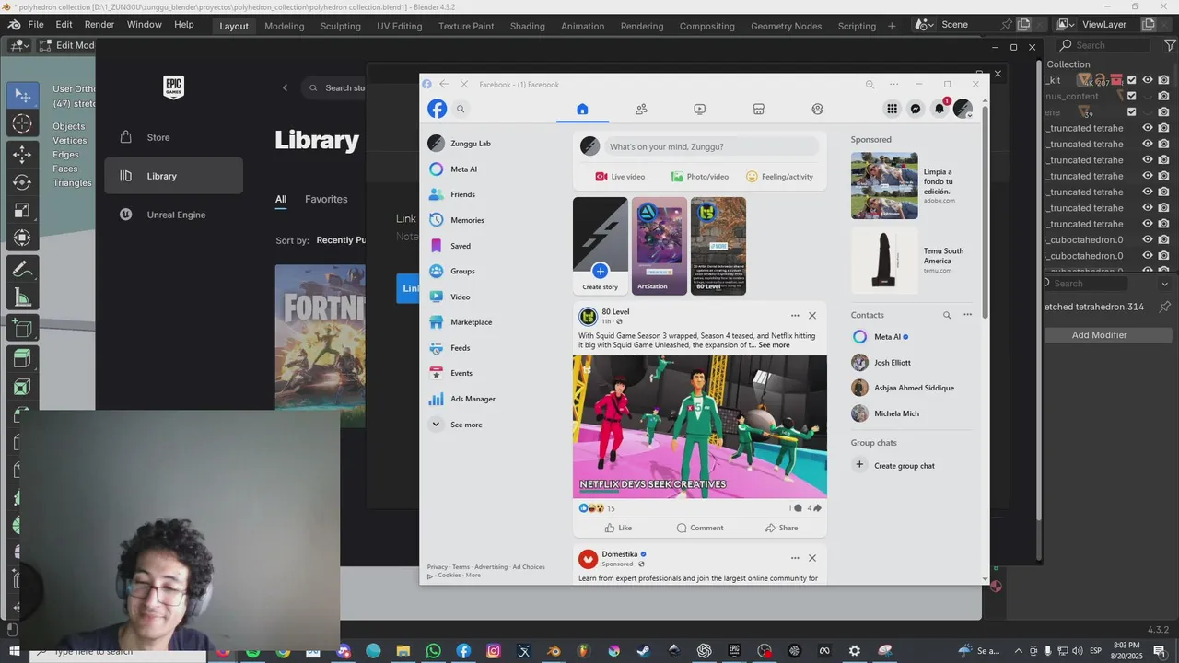Open Steam from the Windows taskbar
1179x663 pixels.
(643, 651)
